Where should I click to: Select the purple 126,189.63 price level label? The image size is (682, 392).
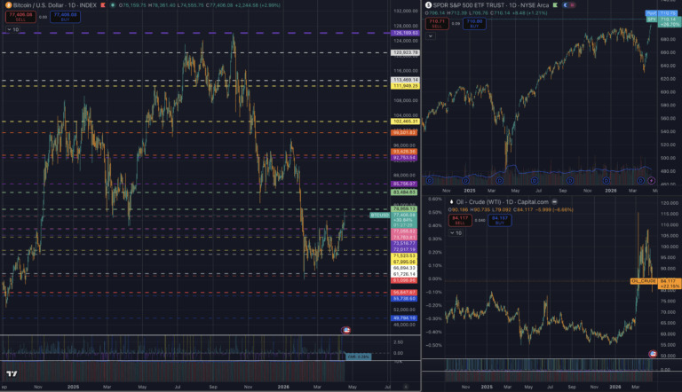coord(405,33)
